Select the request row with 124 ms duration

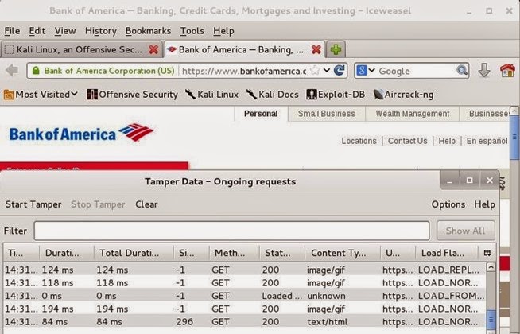(x=245, y=270)
